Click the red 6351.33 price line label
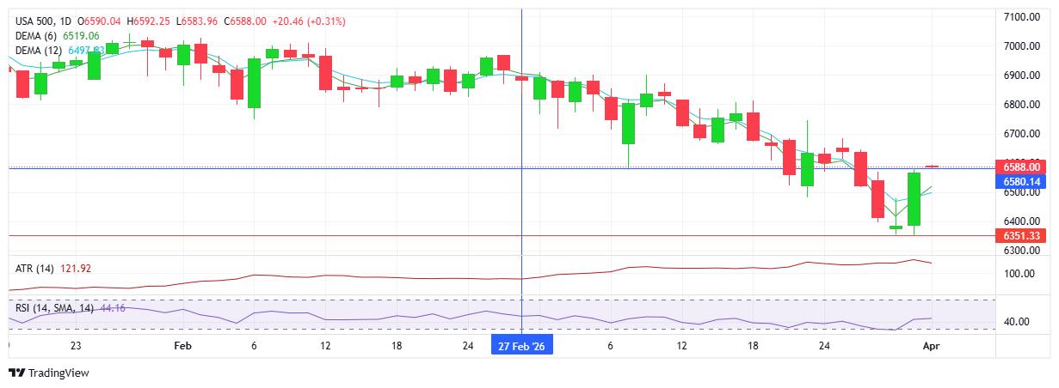The width and height of the screenshot is (1059, 388). [x=1021, y=235]
